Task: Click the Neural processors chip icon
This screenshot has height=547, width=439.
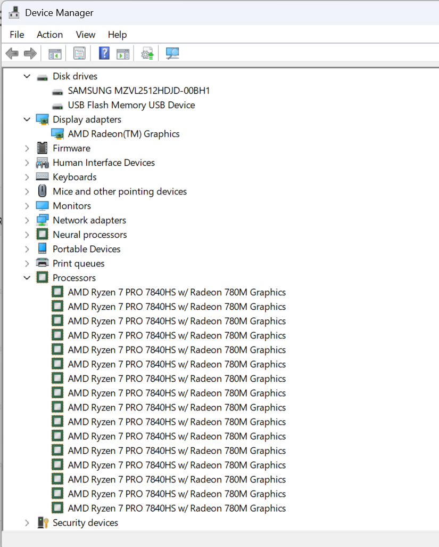Action: pyautogui.click(x=42, y=235)
